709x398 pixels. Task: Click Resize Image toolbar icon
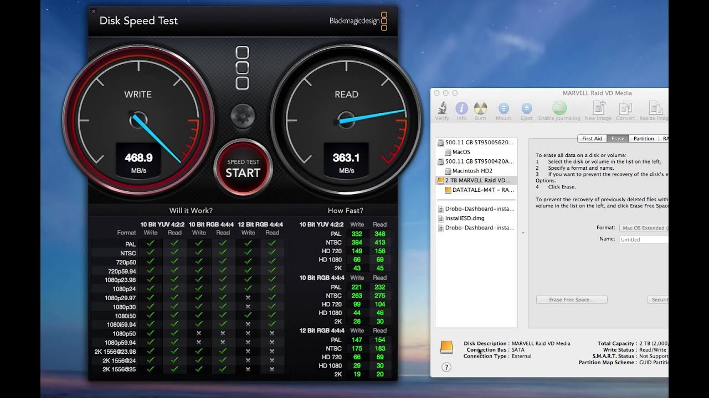pyautogui.click(x=655, y=111)
